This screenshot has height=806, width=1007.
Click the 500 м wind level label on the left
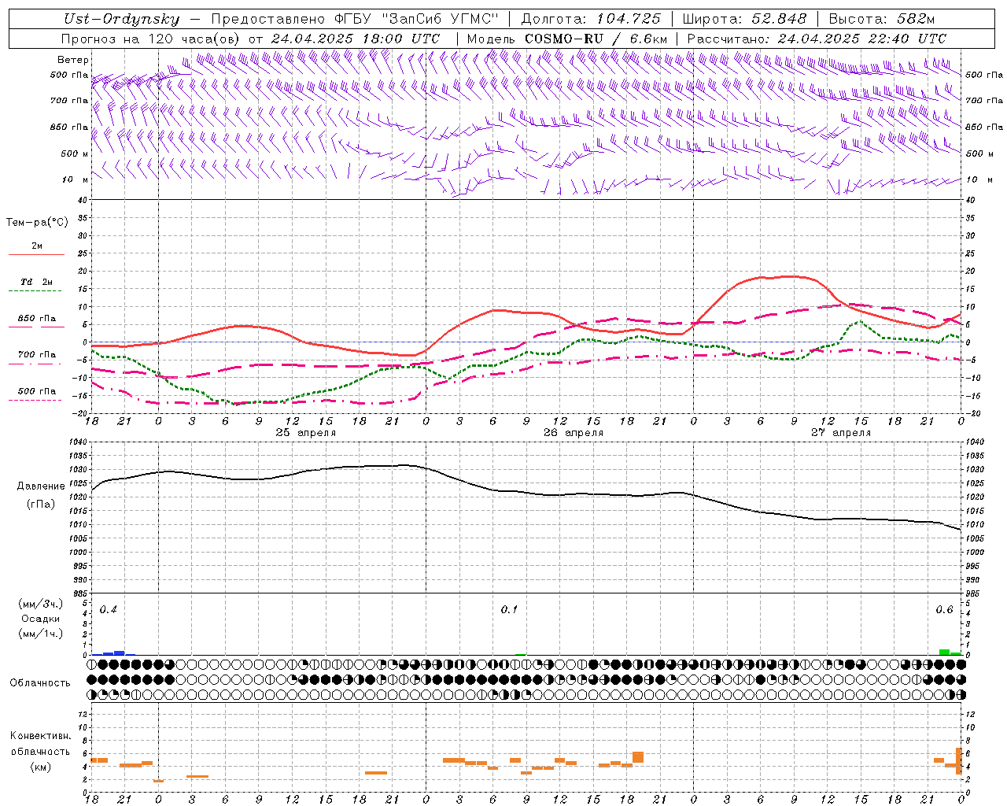[x=75, y=153]
